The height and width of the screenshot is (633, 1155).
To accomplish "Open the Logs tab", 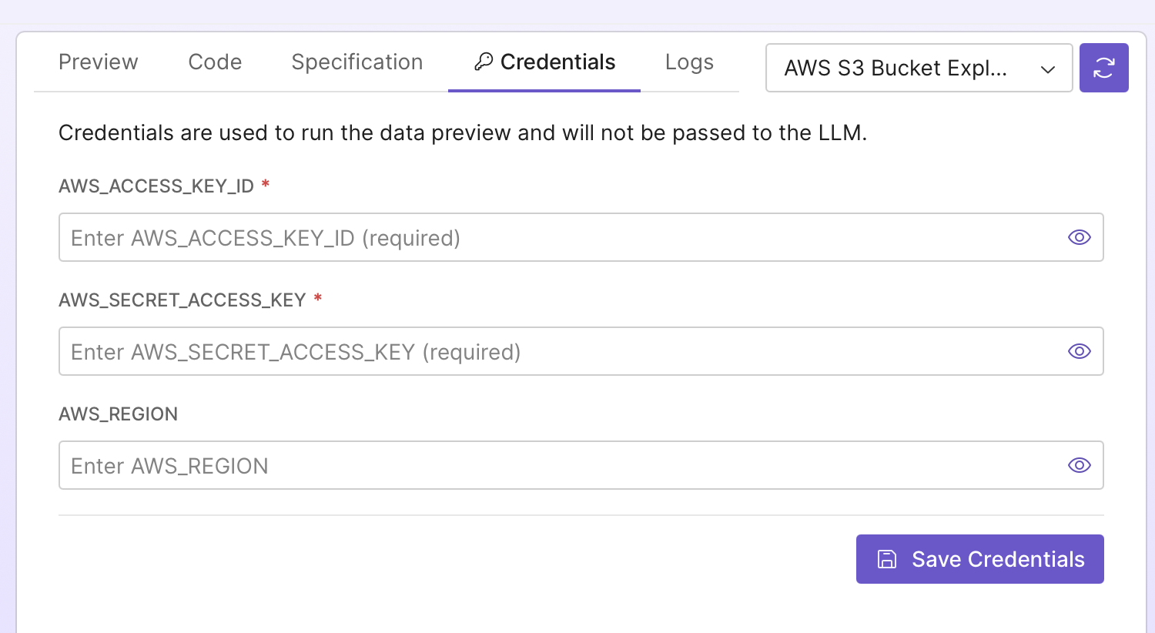I will [689, 62].
